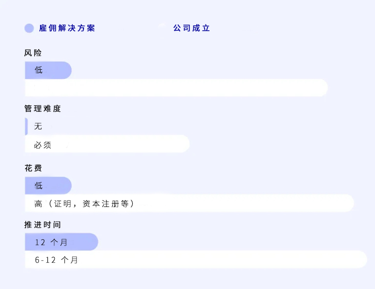
Task: Click the thin blue sliver beside 无
Action: tap(26, 126)
